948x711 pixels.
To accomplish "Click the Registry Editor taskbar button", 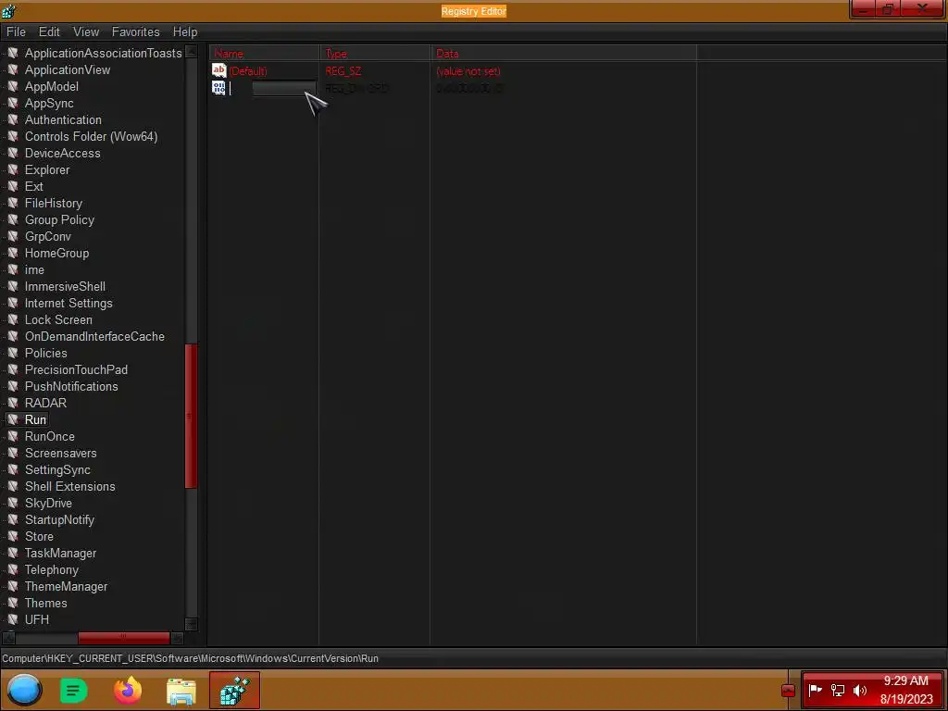I will 234,690.
